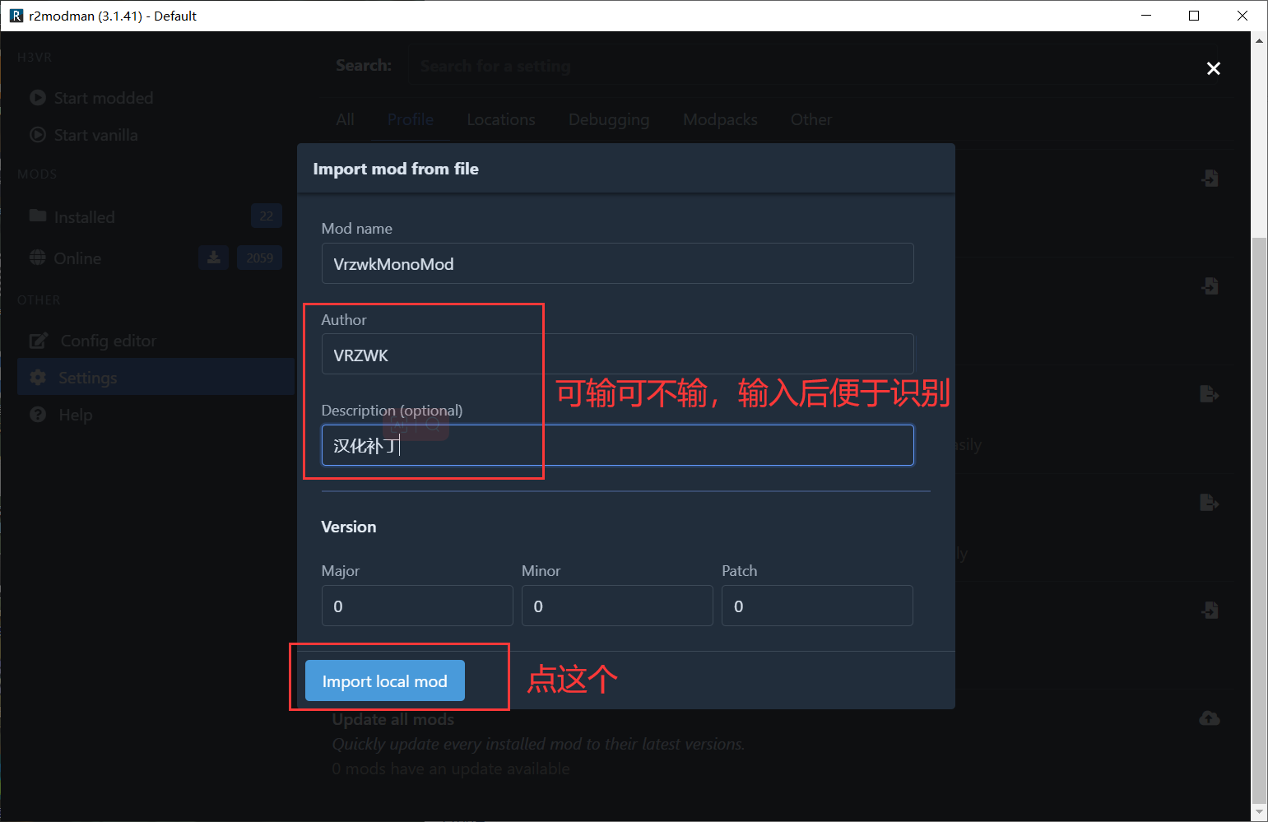Click the 2059 online mods badge
This screenshot has height=822, width=1268.
(x=259, y=257)
